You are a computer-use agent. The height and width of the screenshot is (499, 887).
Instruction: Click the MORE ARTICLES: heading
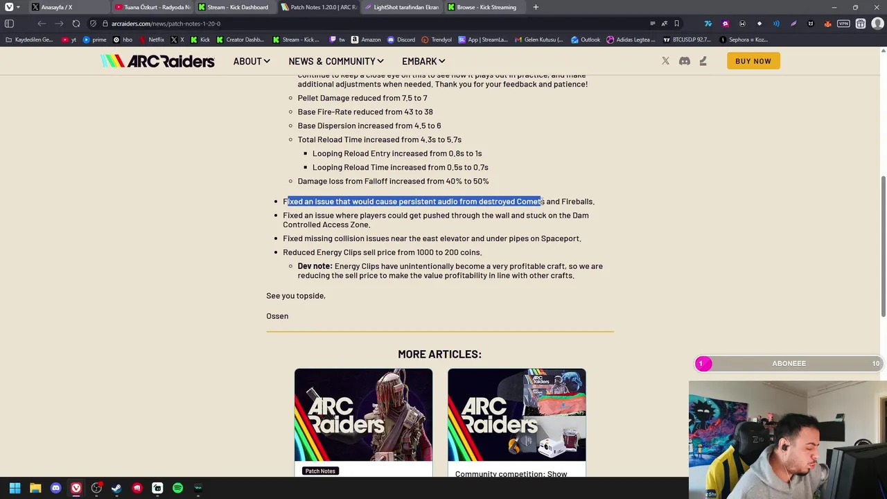coord(439,354)
